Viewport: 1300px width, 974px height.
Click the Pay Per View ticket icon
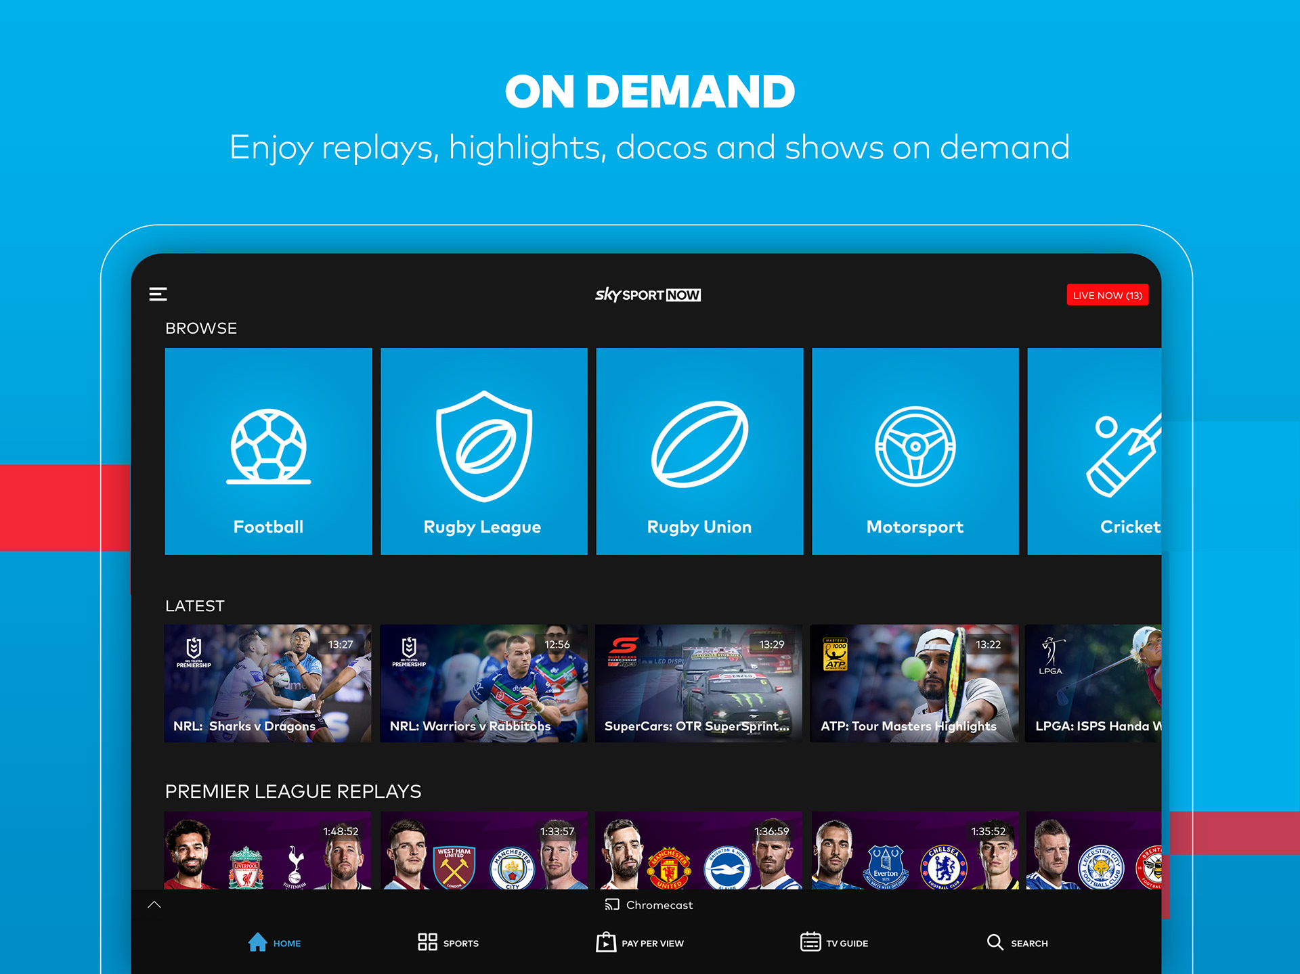pos(606,942)
